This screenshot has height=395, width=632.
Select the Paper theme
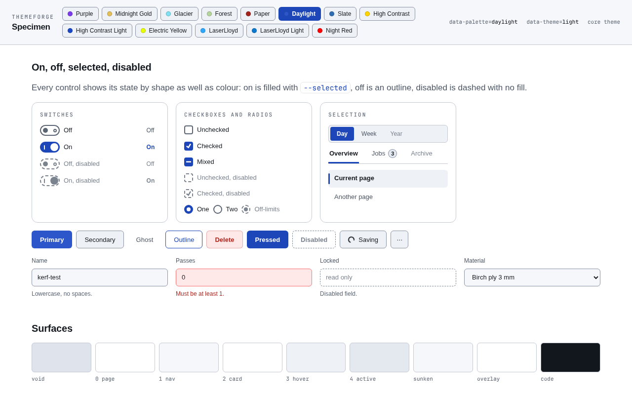pyautogui.click(x=258, y=14)
